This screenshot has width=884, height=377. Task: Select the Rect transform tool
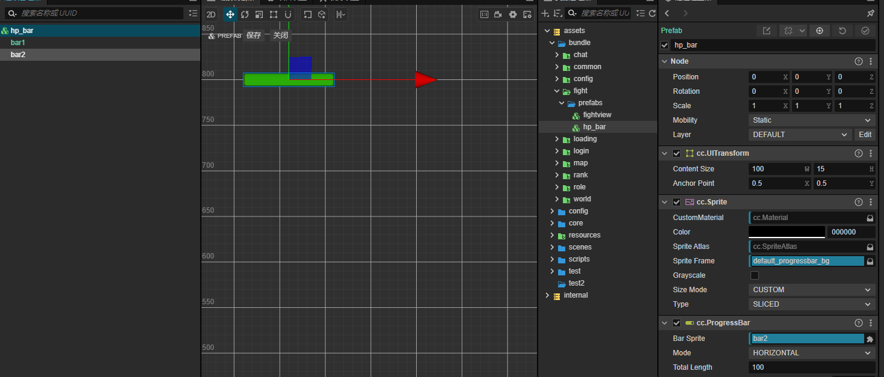click(x=274, y=14)
